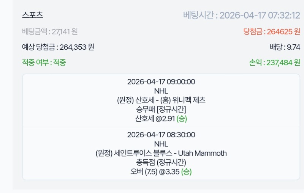The height and width of the screenshot is (193, 304).
Task: Select the 베팅금액 27,141 원 text
Action: pyautogui.click(x=50, y=32)
